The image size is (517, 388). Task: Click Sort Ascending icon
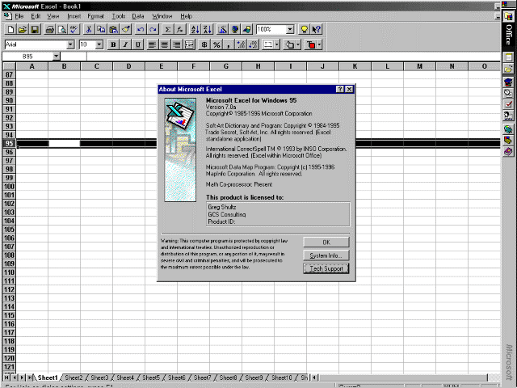(x=195, y=30)
